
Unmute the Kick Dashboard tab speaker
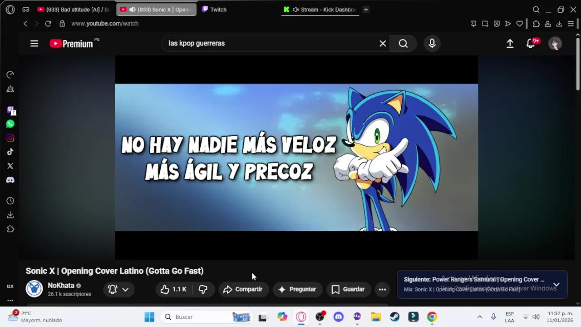click(296, 10)
